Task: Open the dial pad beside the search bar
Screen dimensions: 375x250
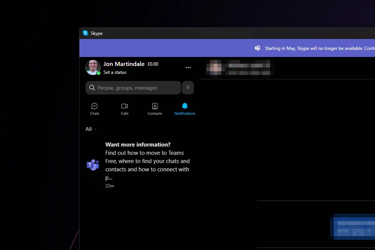Action: point(188,87)
